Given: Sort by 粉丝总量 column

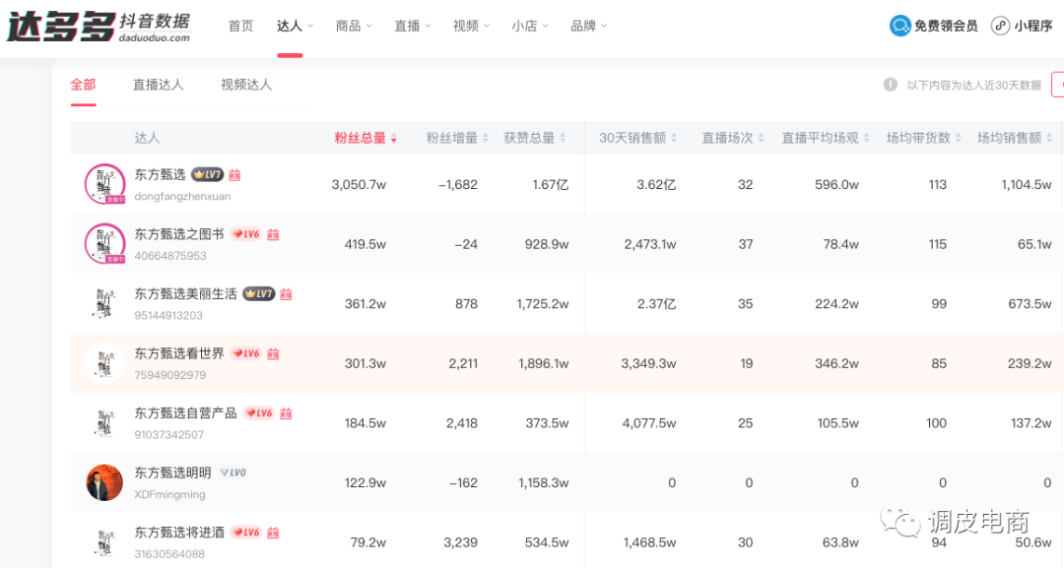Looking at the screenshot, I should pyautogui.click(x=366, y=138).
